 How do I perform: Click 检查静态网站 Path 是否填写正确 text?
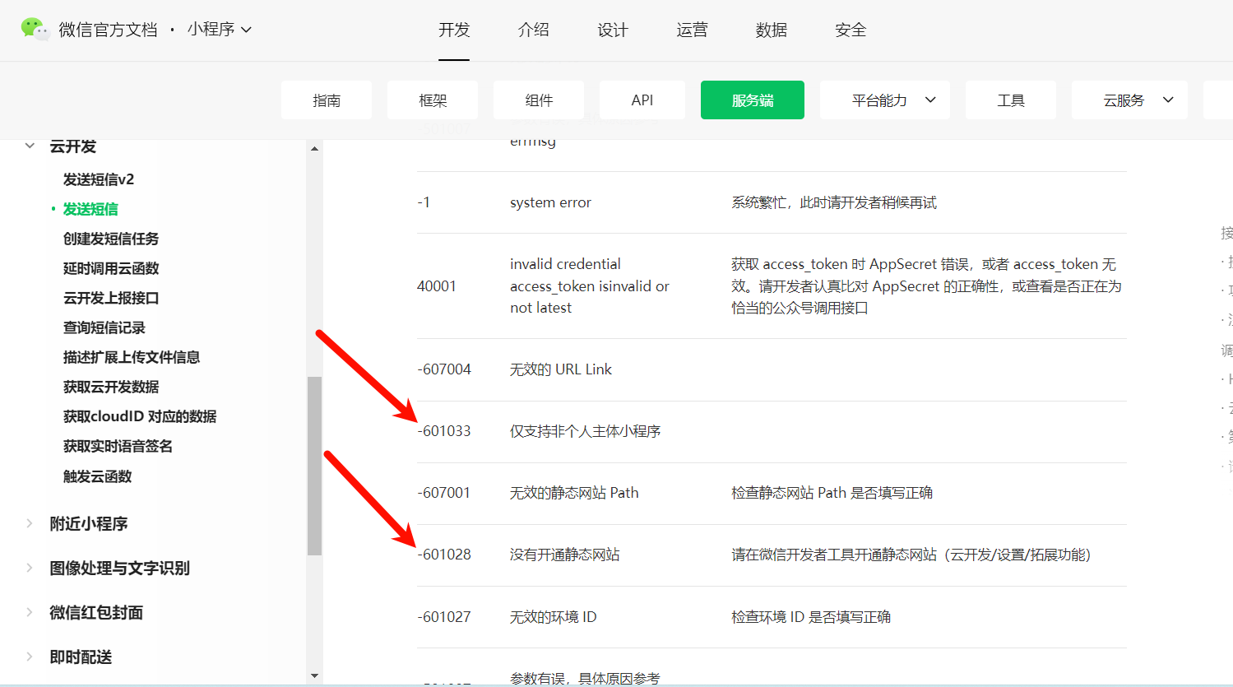pos(832,493)
